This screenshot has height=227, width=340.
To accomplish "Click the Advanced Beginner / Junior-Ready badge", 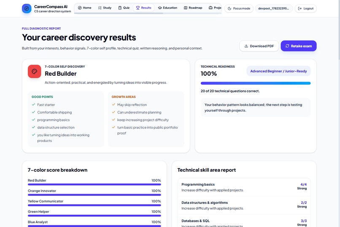I will click(x=278, y=71).
